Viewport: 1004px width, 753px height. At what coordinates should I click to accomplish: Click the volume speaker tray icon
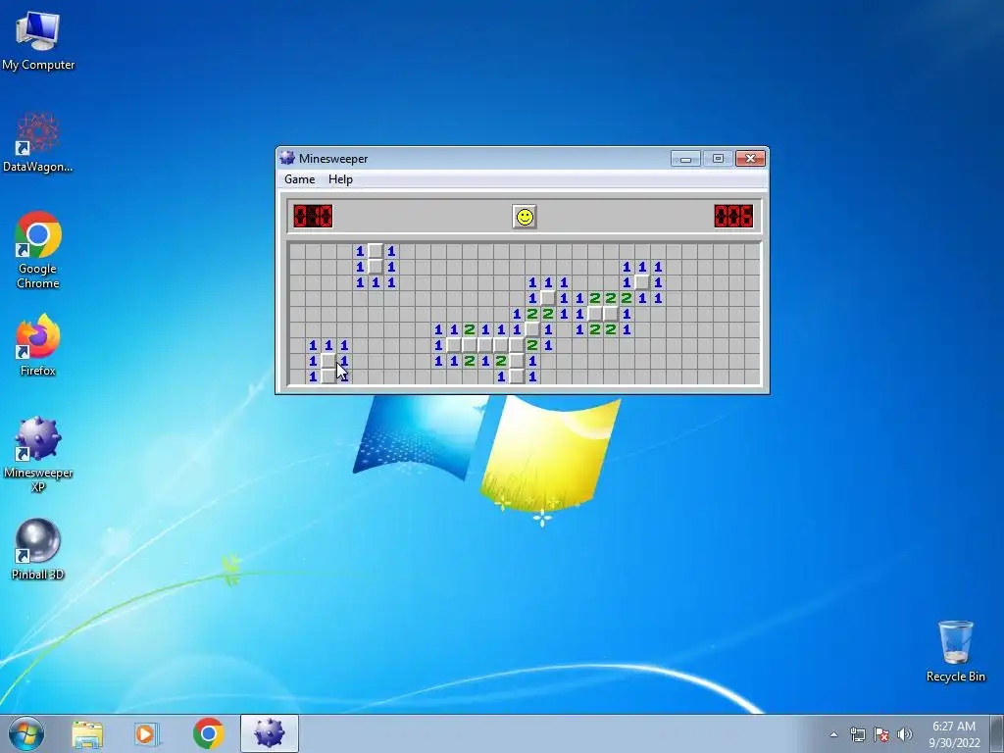pos(905,734)
